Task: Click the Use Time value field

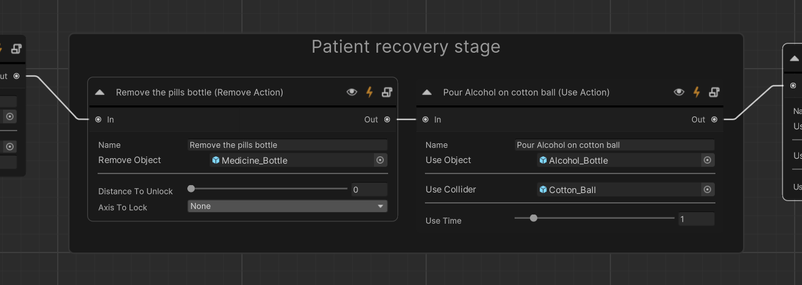Action: pos(696,219)
